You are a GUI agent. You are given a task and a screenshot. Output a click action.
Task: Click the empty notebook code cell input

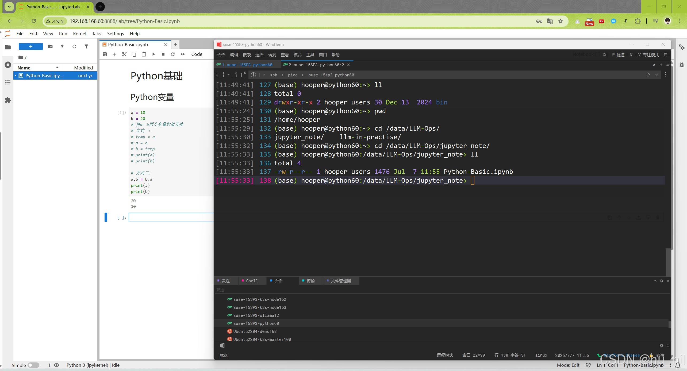pyautogui.click(x=171, y=217)
